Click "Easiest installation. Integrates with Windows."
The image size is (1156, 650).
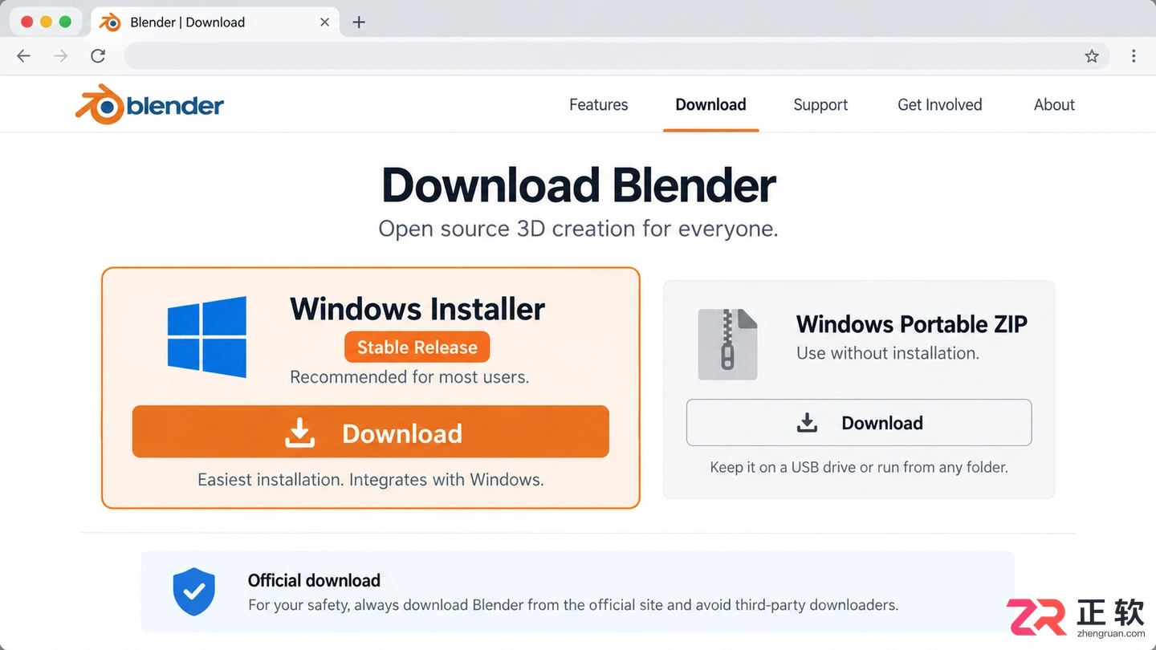pyautogui.click(x=371, y=480)
